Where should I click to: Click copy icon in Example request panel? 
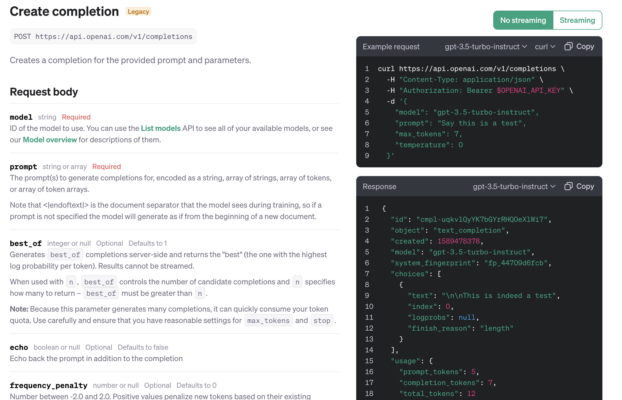point(568,47)
